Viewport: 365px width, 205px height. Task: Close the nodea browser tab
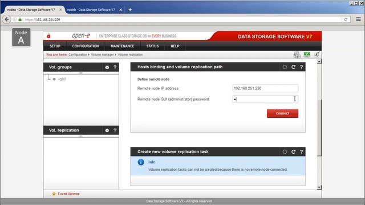tap(60, 10)
